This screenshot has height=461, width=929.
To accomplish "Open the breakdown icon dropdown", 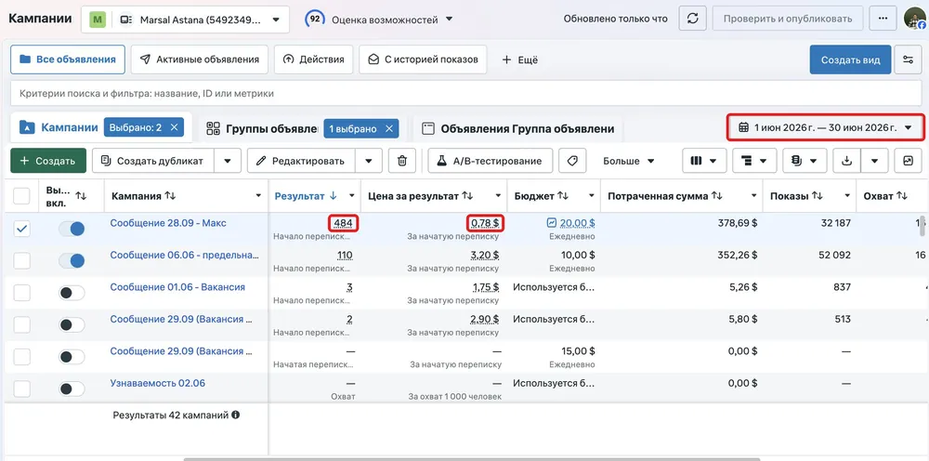I will pyautogui.click(x=754, y=161).
